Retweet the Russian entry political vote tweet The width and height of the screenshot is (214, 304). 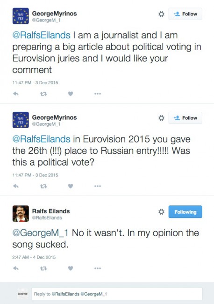pyautogui.click(x=43, y=186)
